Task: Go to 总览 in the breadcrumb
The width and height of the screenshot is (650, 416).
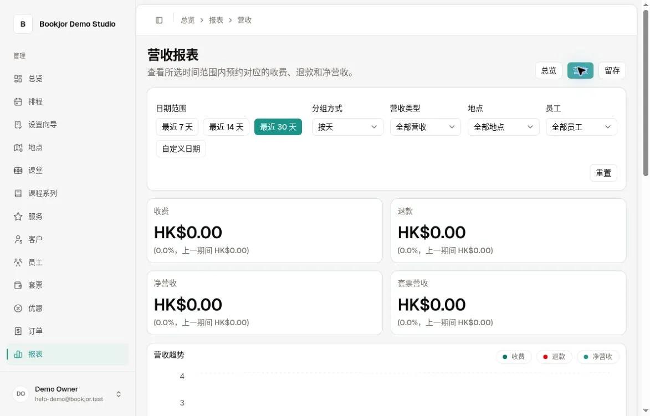Action: (x=187, y=20)
